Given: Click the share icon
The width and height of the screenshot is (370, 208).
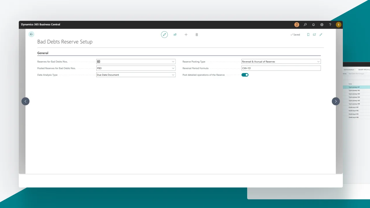Looking at the screenshot, I should pyautogui.click(x=175, y=35).
